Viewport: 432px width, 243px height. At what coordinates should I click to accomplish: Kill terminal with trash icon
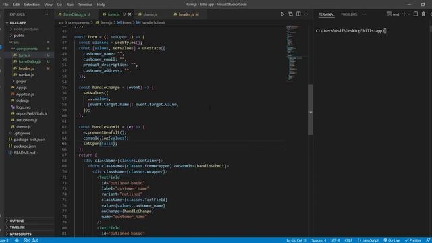(423, 14)
